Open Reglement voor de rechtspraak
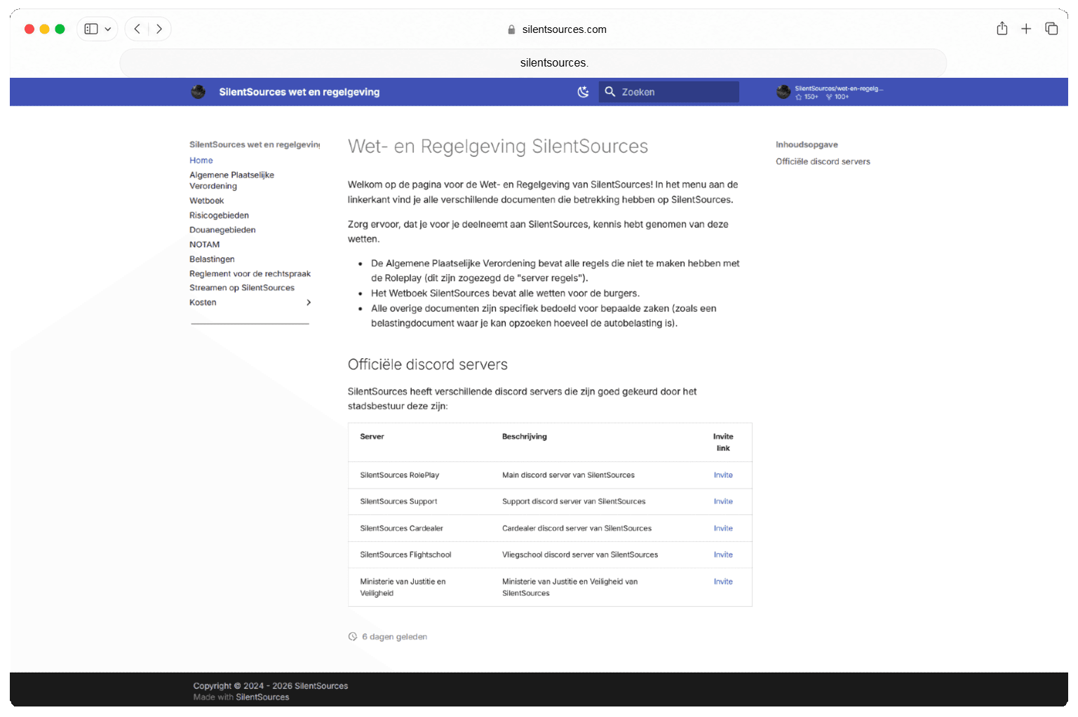Screen dimensions: 1078x717 point(250,274)
